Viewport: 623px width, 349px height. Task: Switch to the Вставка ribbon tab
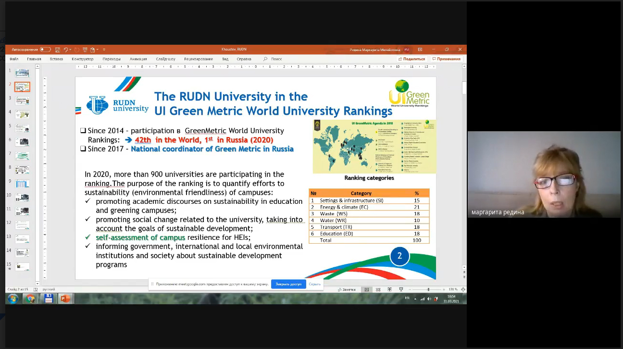click(x=57, y=59)
